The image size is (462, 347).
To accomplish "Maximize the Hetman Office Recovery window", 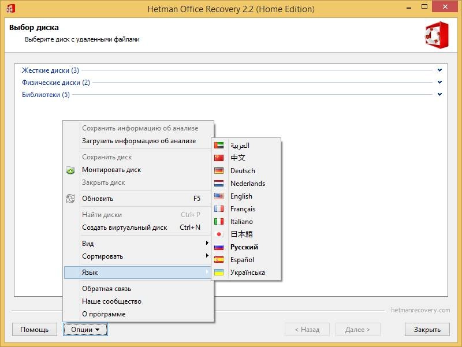I will click(424, 7).
